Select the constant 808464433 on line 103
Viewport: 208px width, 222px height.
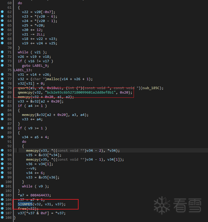coord(40,195)
